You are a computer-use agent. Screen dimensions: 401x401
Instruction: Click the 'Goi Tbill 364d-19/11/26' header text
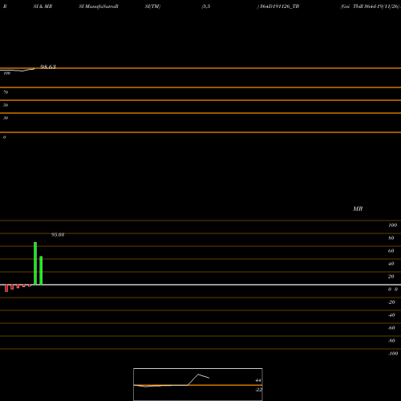tap(371, 6)
